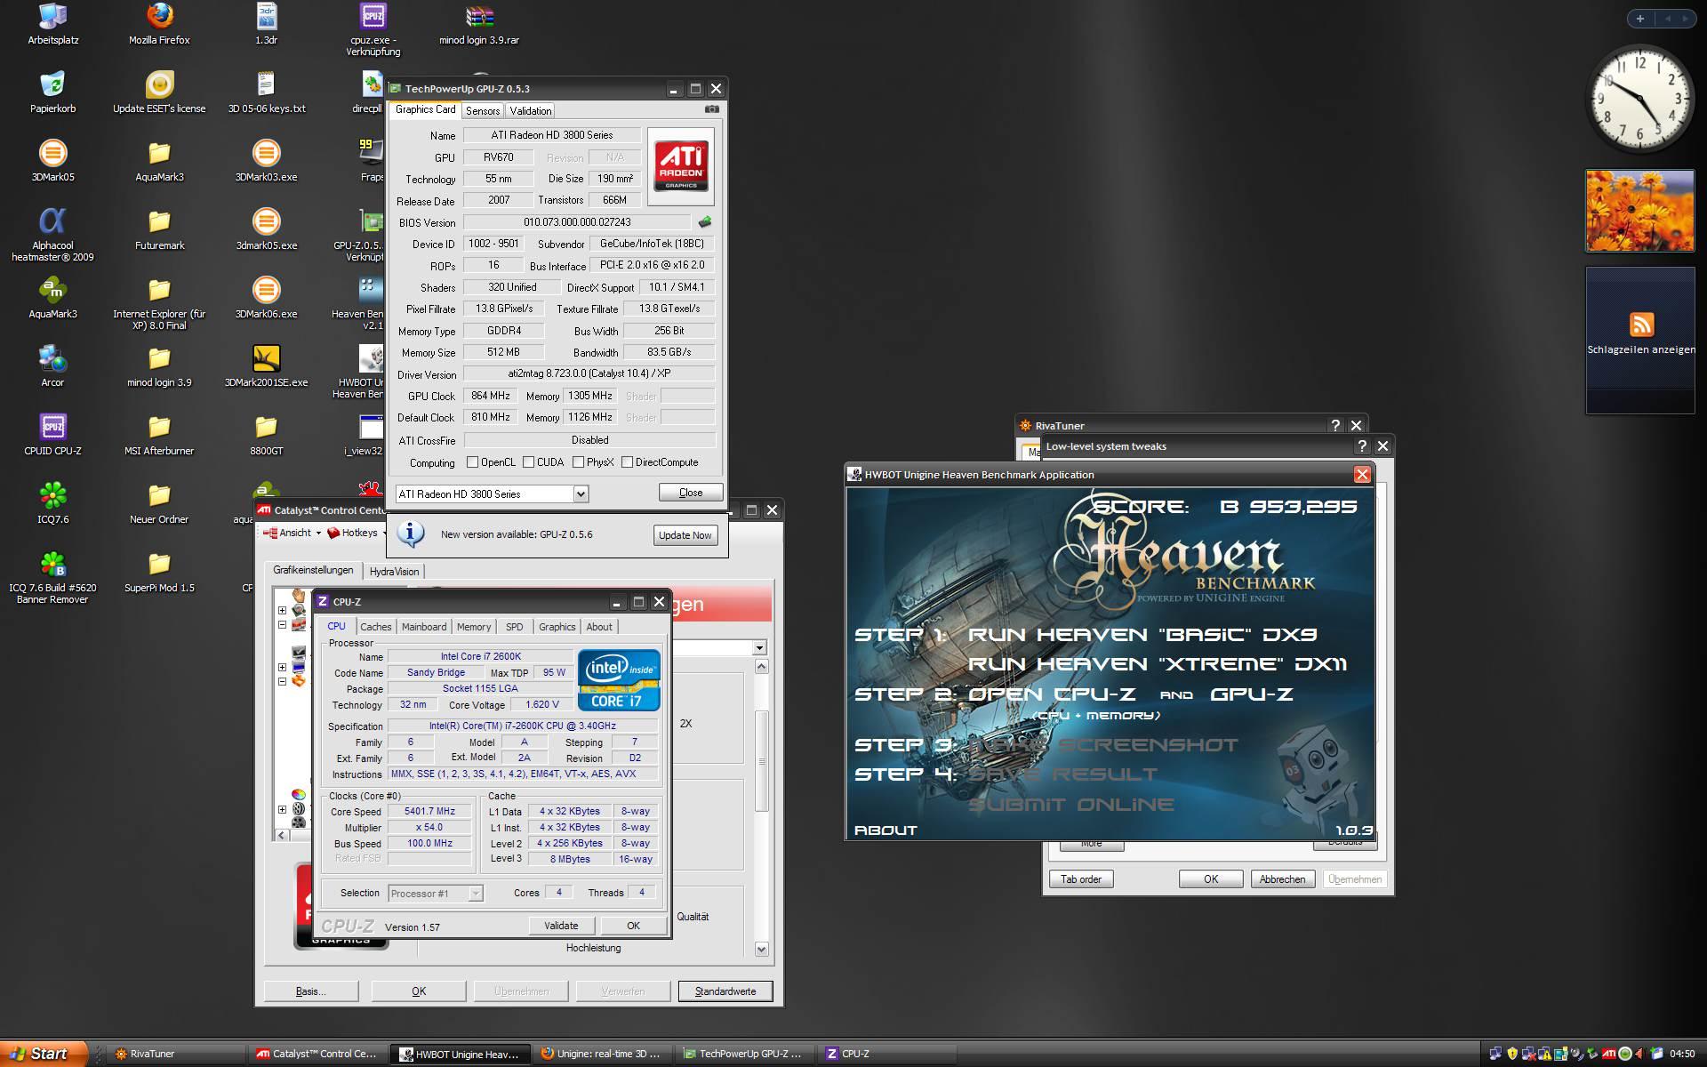This screenshot has width=1707, height=1067.
Task: Open the SuperPi Mod 1.5 folder
Action: [159, 572]
